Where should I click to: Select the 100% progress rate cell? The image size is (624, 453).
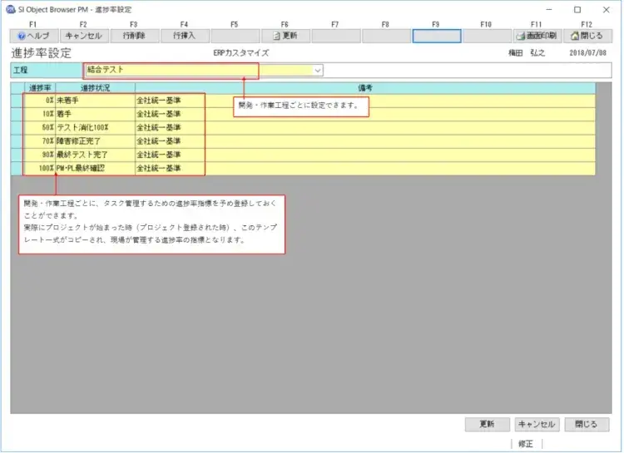[x=40, y=168]
